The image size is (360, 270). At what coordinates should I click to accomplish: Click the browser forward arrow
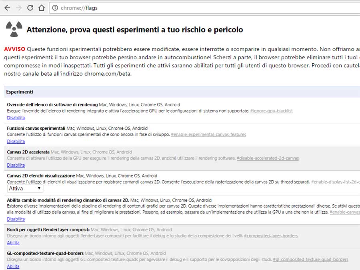[x=19, y=8]
